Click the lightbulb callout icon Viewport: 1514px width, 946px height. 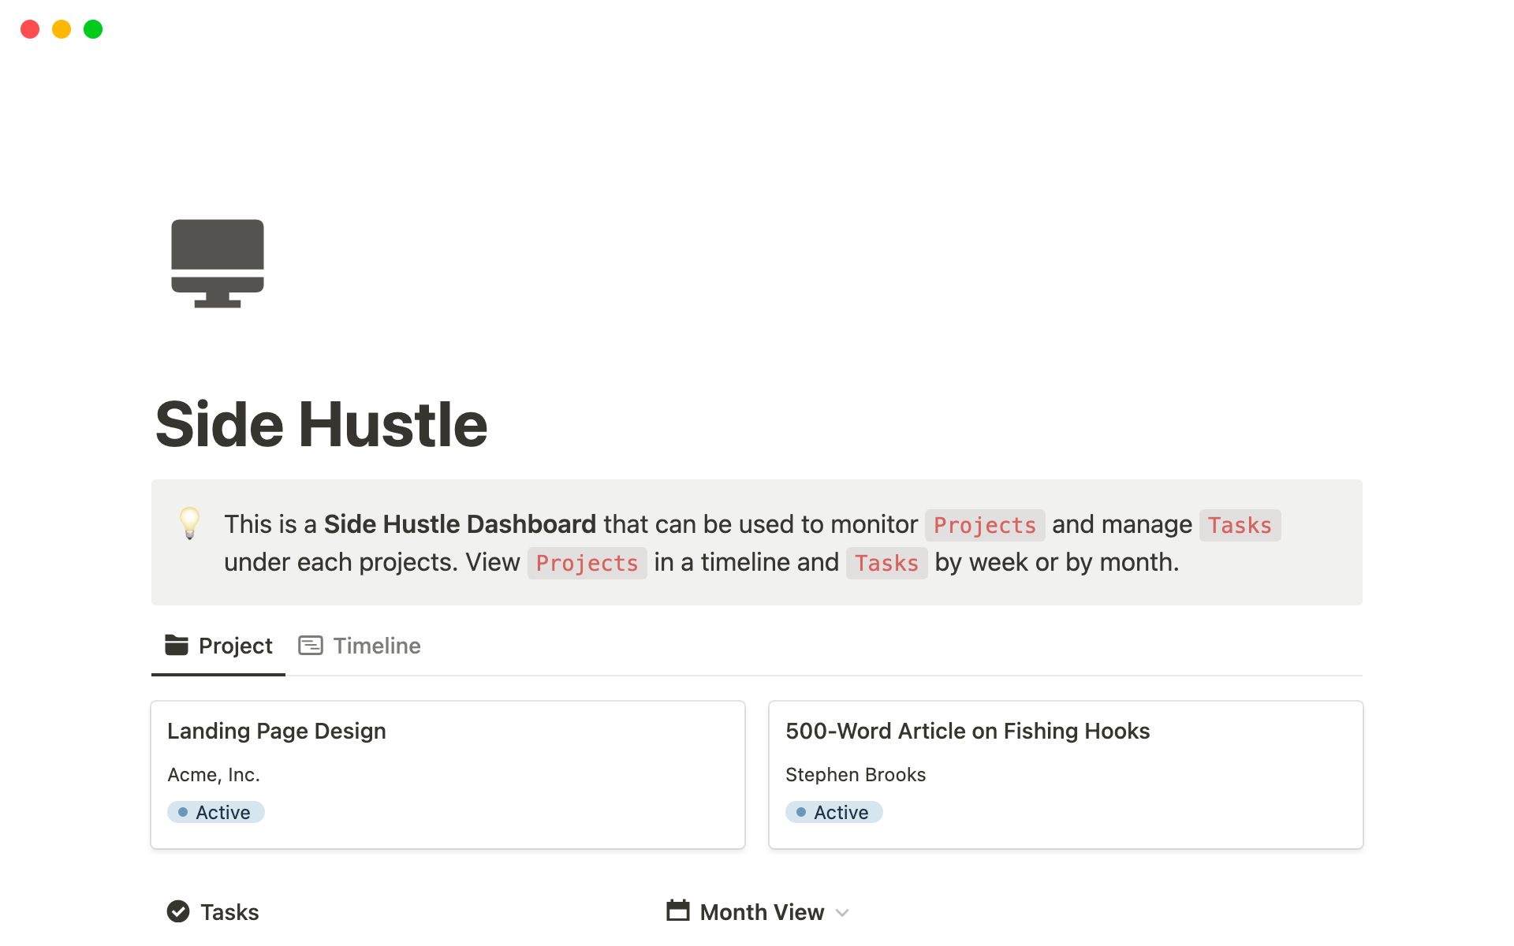[190, 523]
